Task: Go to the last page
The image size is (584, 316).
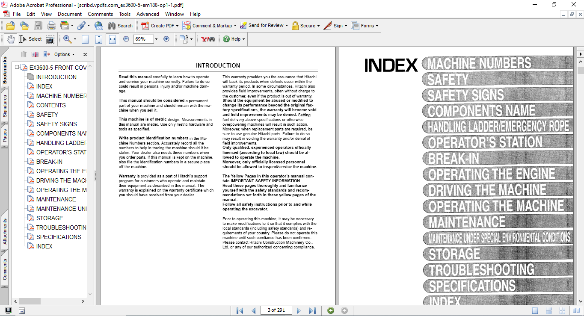Action: pyautogui.click(x=312, y=310)
